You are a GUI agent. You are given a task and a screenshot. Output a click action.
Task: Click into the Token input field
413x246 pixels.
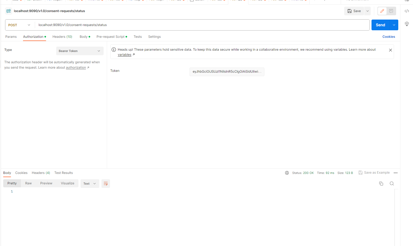[x=227, y=72]
